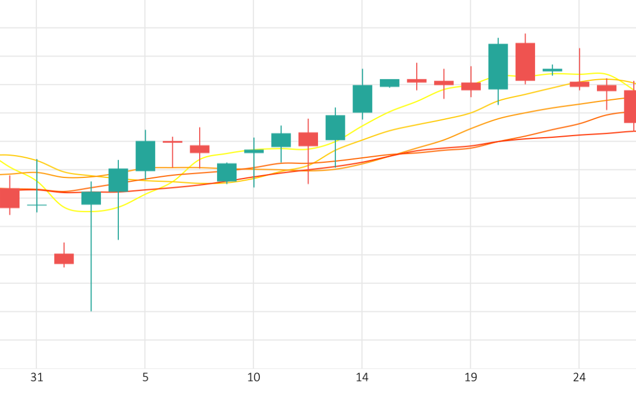The width and height of the screenshot is (636, 396).
Task: Click the large green candle on the 5 gridline
Action: coord(145,156)
